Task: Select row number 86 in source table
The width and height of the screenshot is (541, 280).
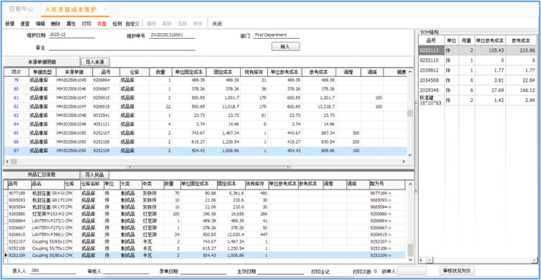Action: [x=16, y=141]
